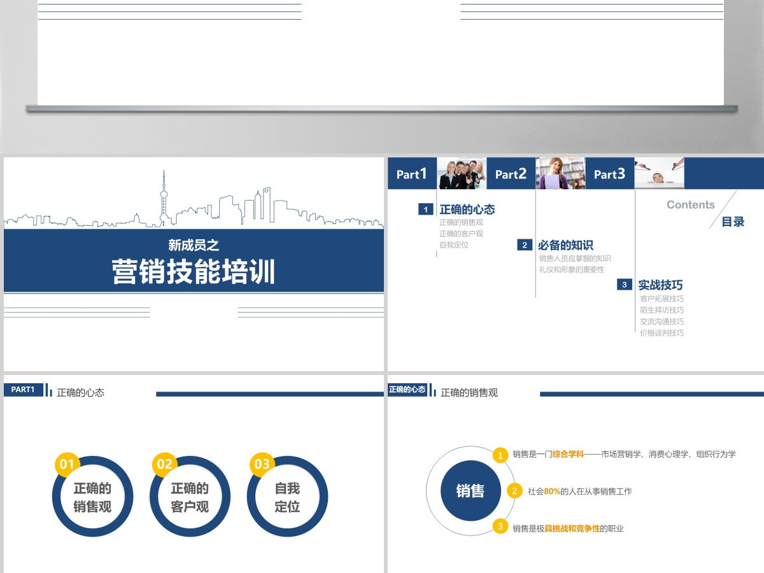Image resolution: width=764 pixels, height=573 pixels.
Task: Click the orange highlighted 80% text
Action: [552, 492]
